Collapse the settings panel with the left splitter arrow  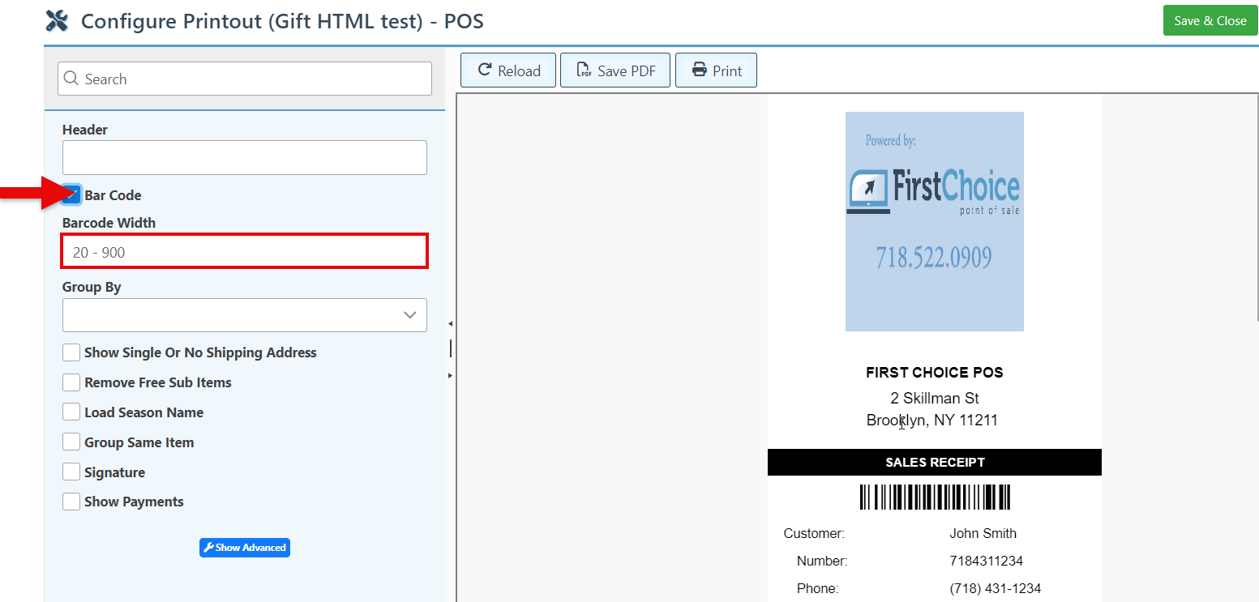[450, 323]
